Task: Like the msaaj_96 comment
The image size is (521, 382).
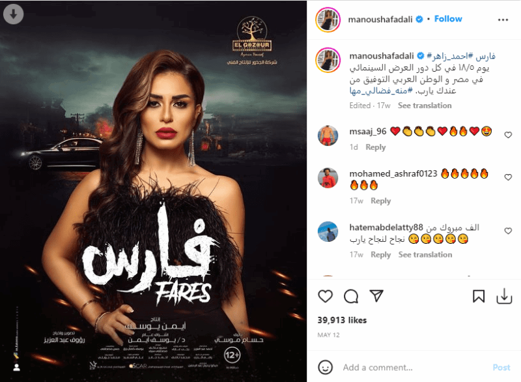Action: pos(508,135)
